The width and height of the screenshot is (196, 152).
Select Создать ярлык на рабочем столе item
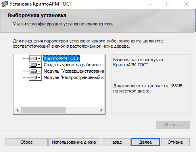point(74,65)
